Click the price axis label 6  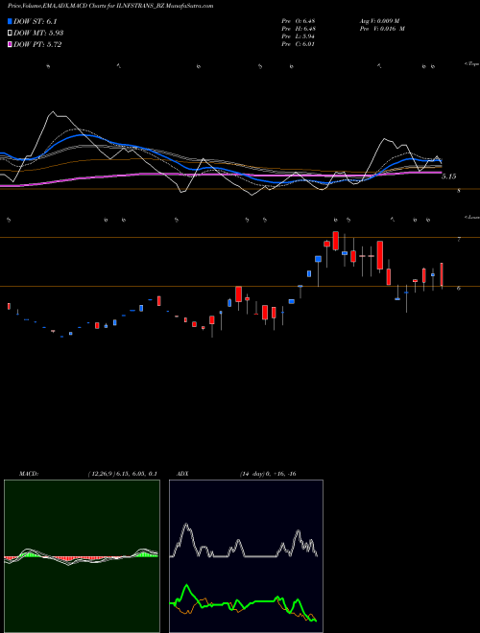[459, 289]
